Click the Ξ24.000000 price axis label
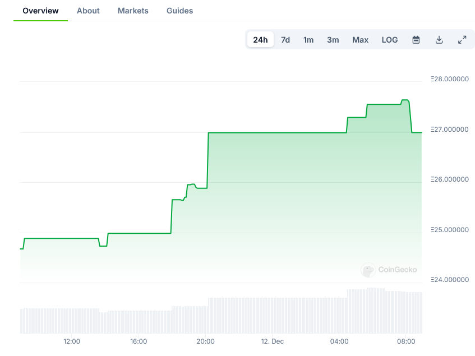Screen dimensions: 475x356 click(x=449, y=280)
